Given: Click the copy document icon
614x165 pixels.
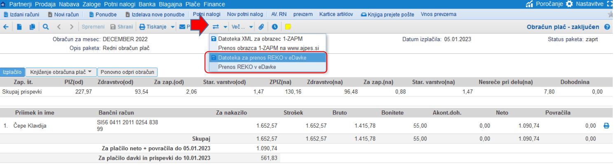Looking at the screenshot, I should (32, 27).
